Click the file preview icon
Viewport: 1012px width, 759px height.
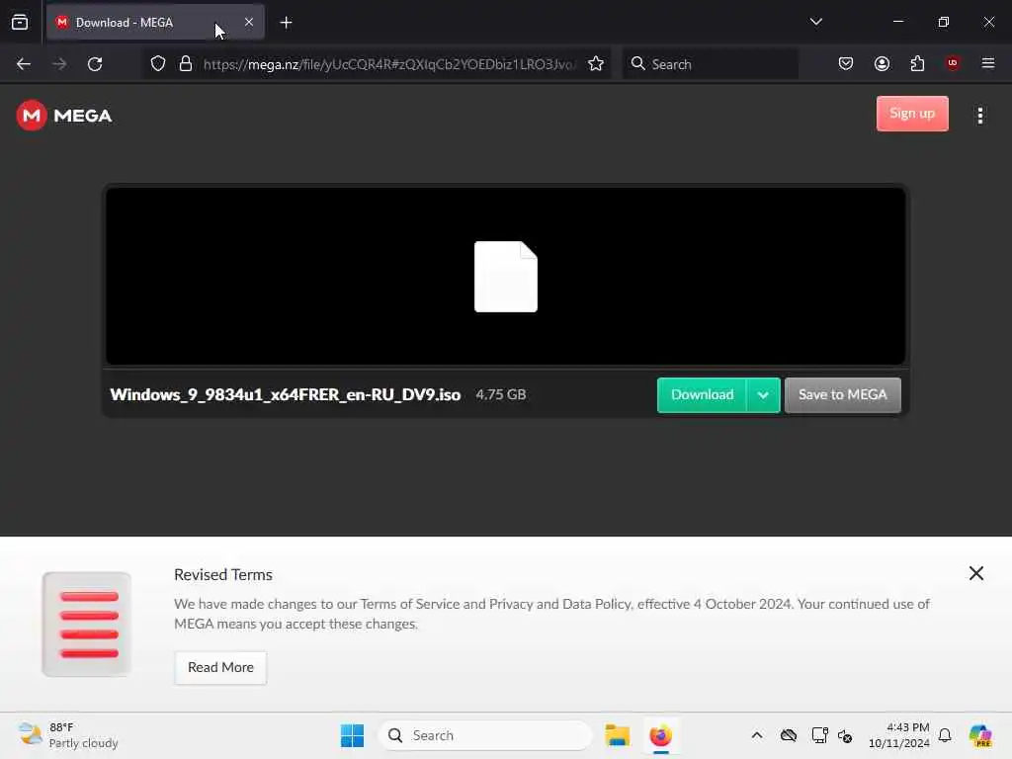[505, 277]
